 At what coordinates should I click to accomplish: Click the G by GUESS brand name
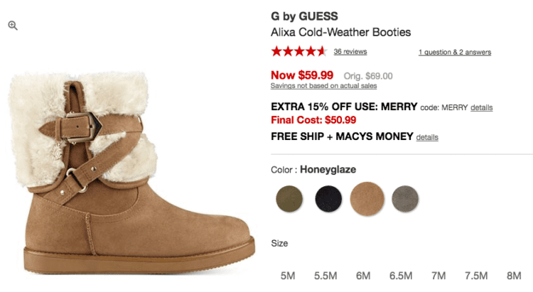[304, 16]
